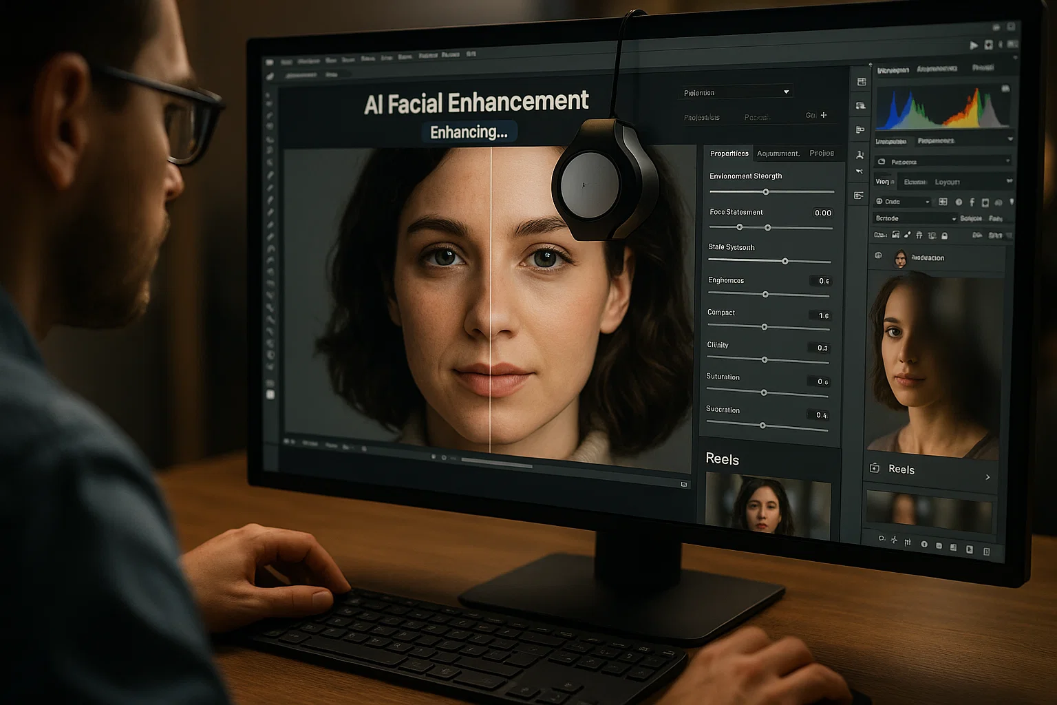1057x705 pixels.
Task: Click the Enhancing... status button
Action: (x=469, y=132)
